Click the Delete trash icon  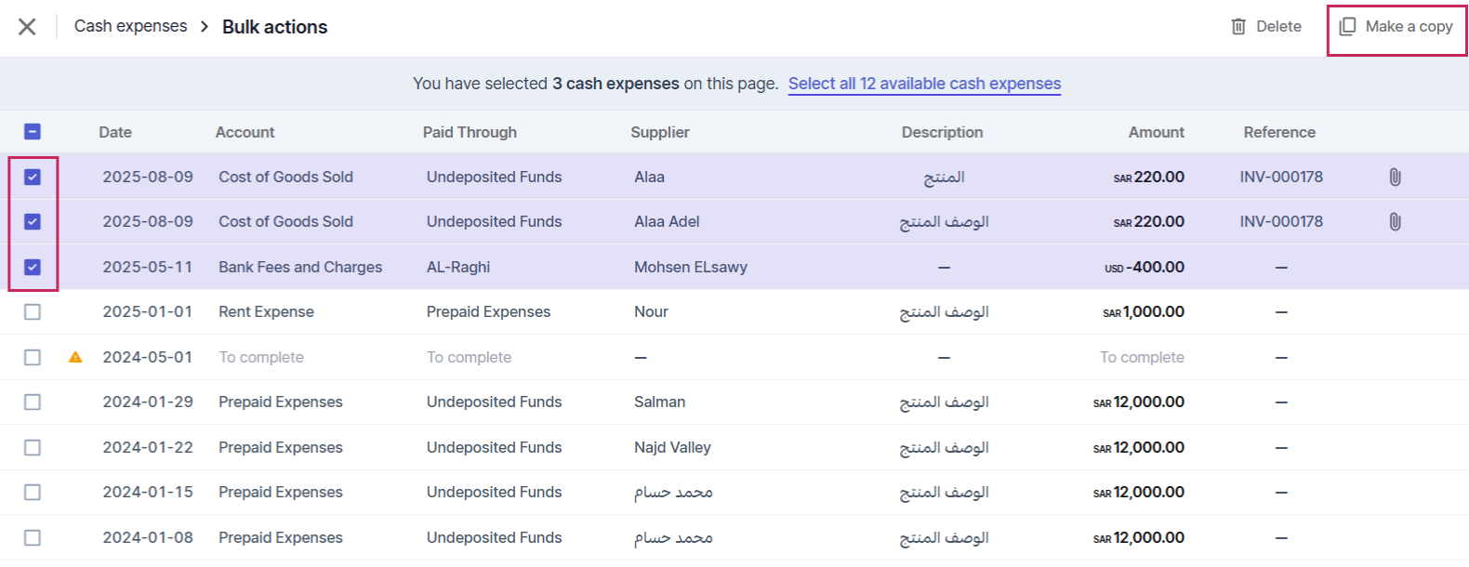click(1238, 27)
